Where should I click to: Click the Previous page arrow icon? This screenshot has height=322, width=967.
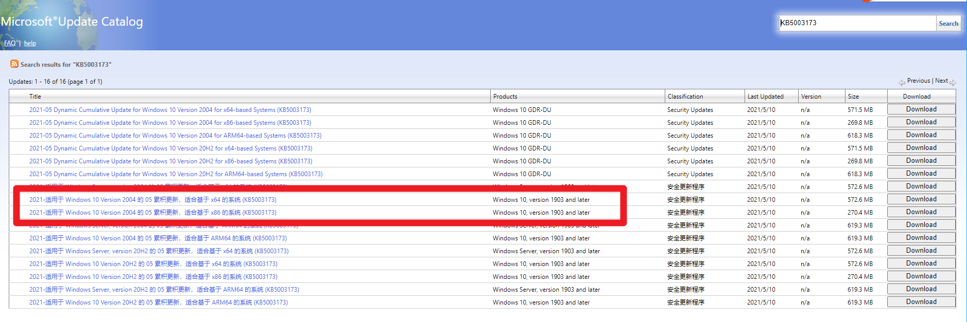point(902,82)
